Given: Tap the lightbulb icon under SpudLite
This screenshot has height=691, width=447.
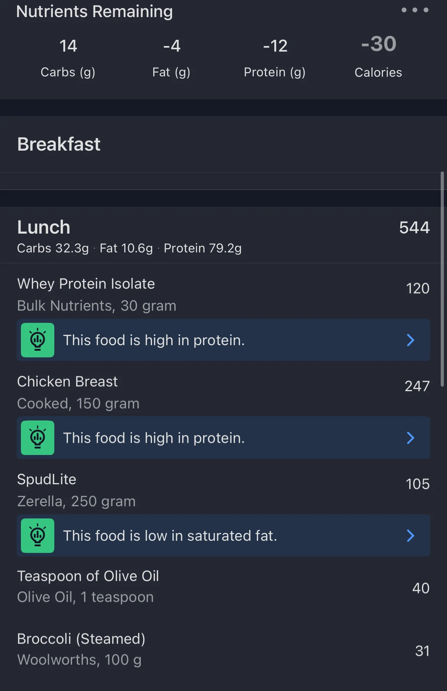Looking at the screenshot, I should coord(38,536).
